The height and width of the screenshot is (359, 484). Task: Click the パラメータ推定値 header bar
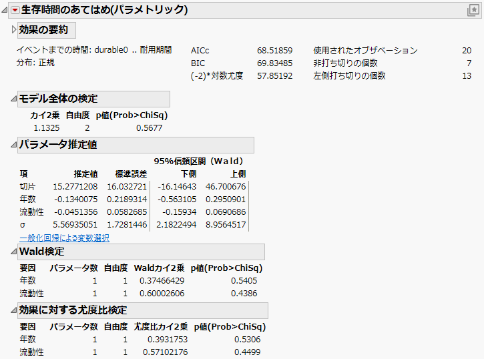tap(136, 145)
